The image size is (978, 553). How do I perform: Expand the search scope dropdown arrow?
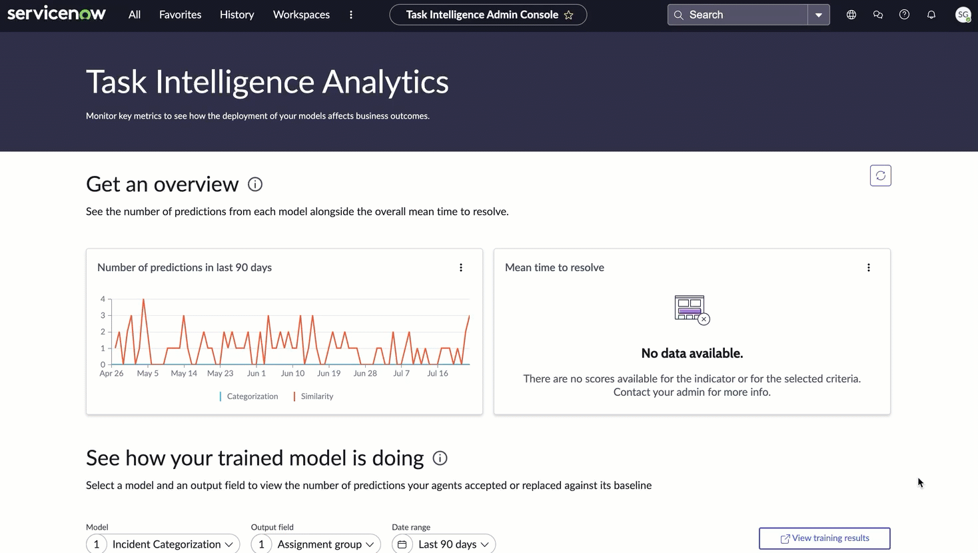coord(819,15)
